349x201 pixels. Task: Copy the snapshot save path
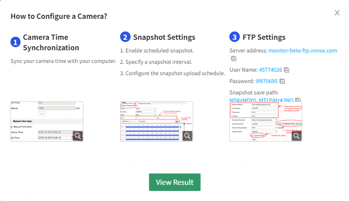(298, 100)
